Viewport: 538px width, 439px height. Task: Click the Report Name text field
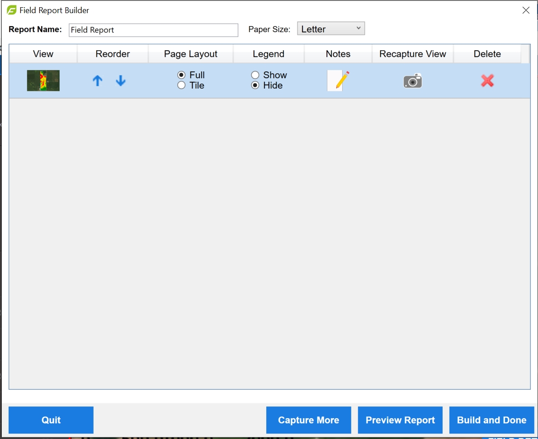[x=153, y=30]
